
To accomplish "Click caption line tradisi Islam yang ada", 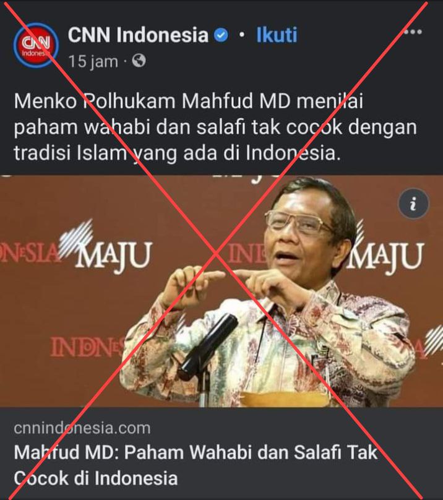I will point(178,153).
